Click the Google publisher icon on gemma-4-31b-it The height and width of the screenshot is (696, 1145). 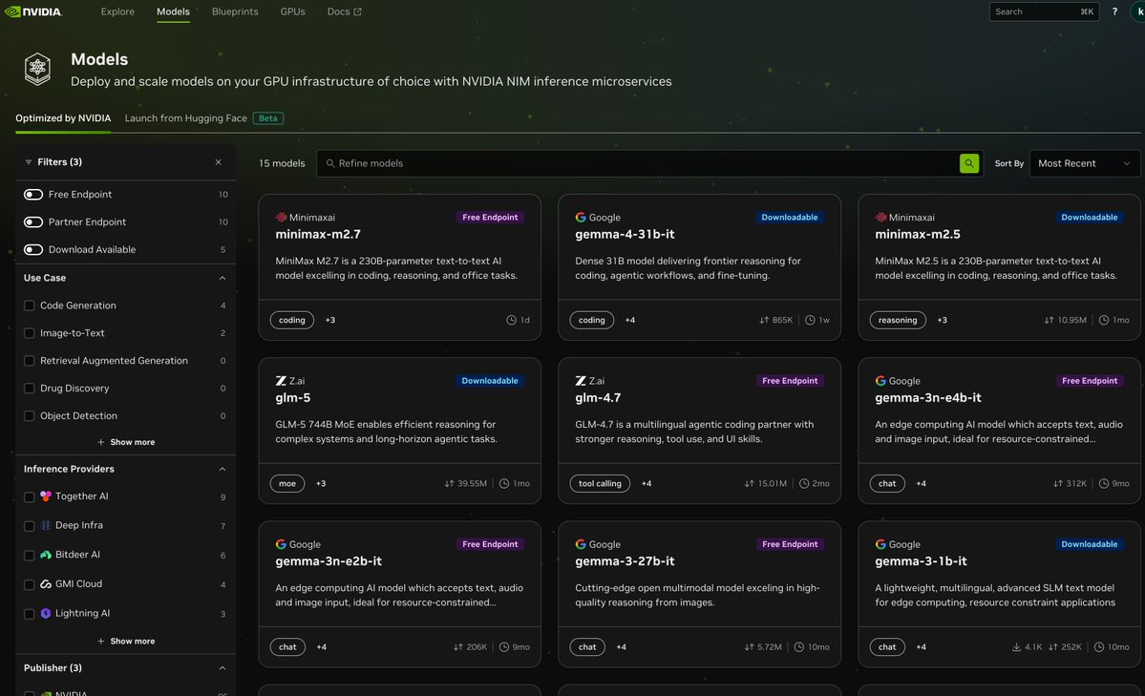tap(580, 217)
